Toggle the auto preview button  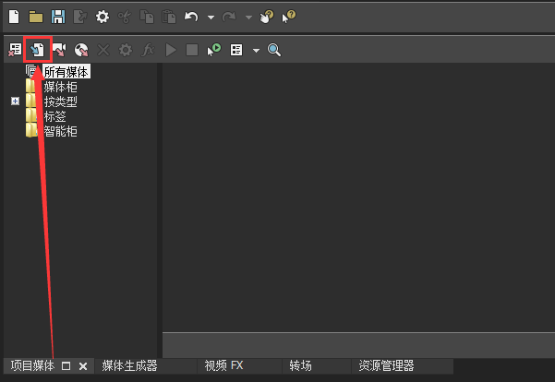(x=214, y=50)
